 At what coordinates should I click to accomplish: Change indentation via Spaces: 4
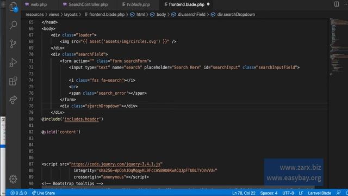coord(269,193)
